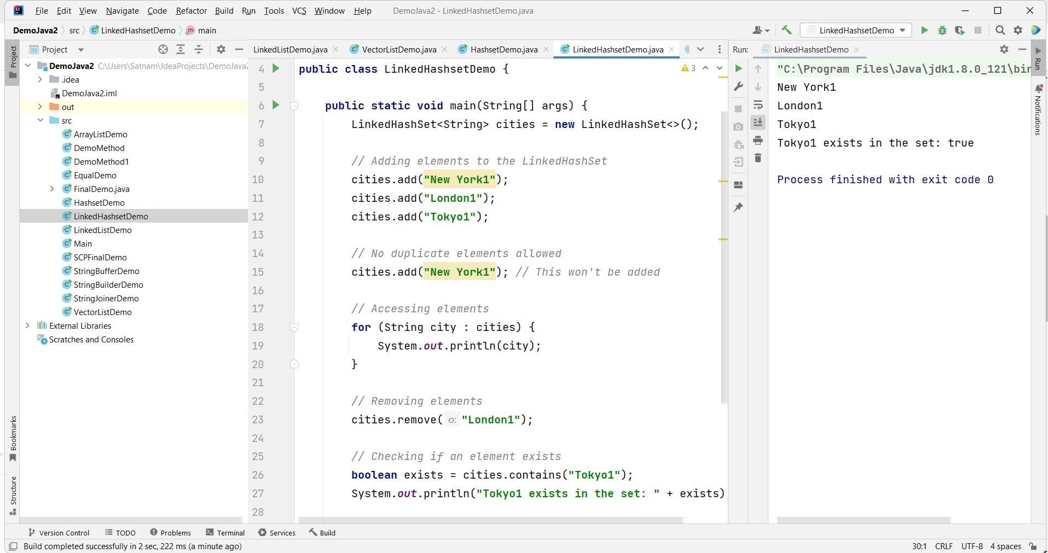This screenshot has width=1048, height=553.
Task: Print console output using the printer icon
Action: coord(758,141)
